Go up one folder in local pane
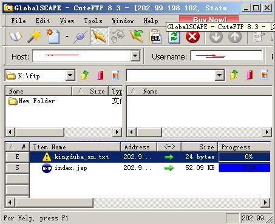Screen dimensions: 275x224 click(x=85, y=75)
